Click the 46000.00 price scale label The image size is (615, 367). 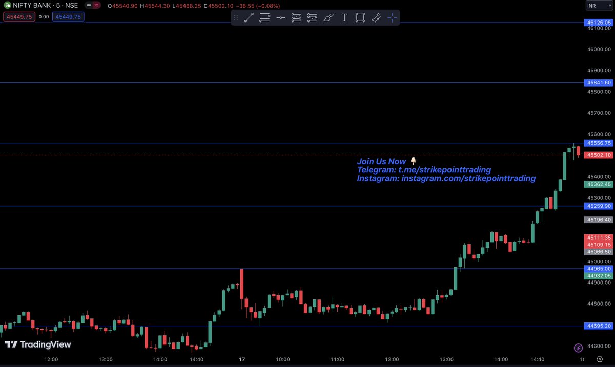click(599, 49)
